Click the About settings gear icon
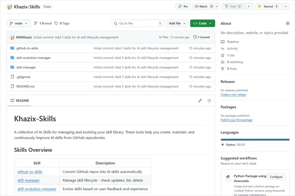This screenshot has height=196, width=295. click(x=288, y=23)
